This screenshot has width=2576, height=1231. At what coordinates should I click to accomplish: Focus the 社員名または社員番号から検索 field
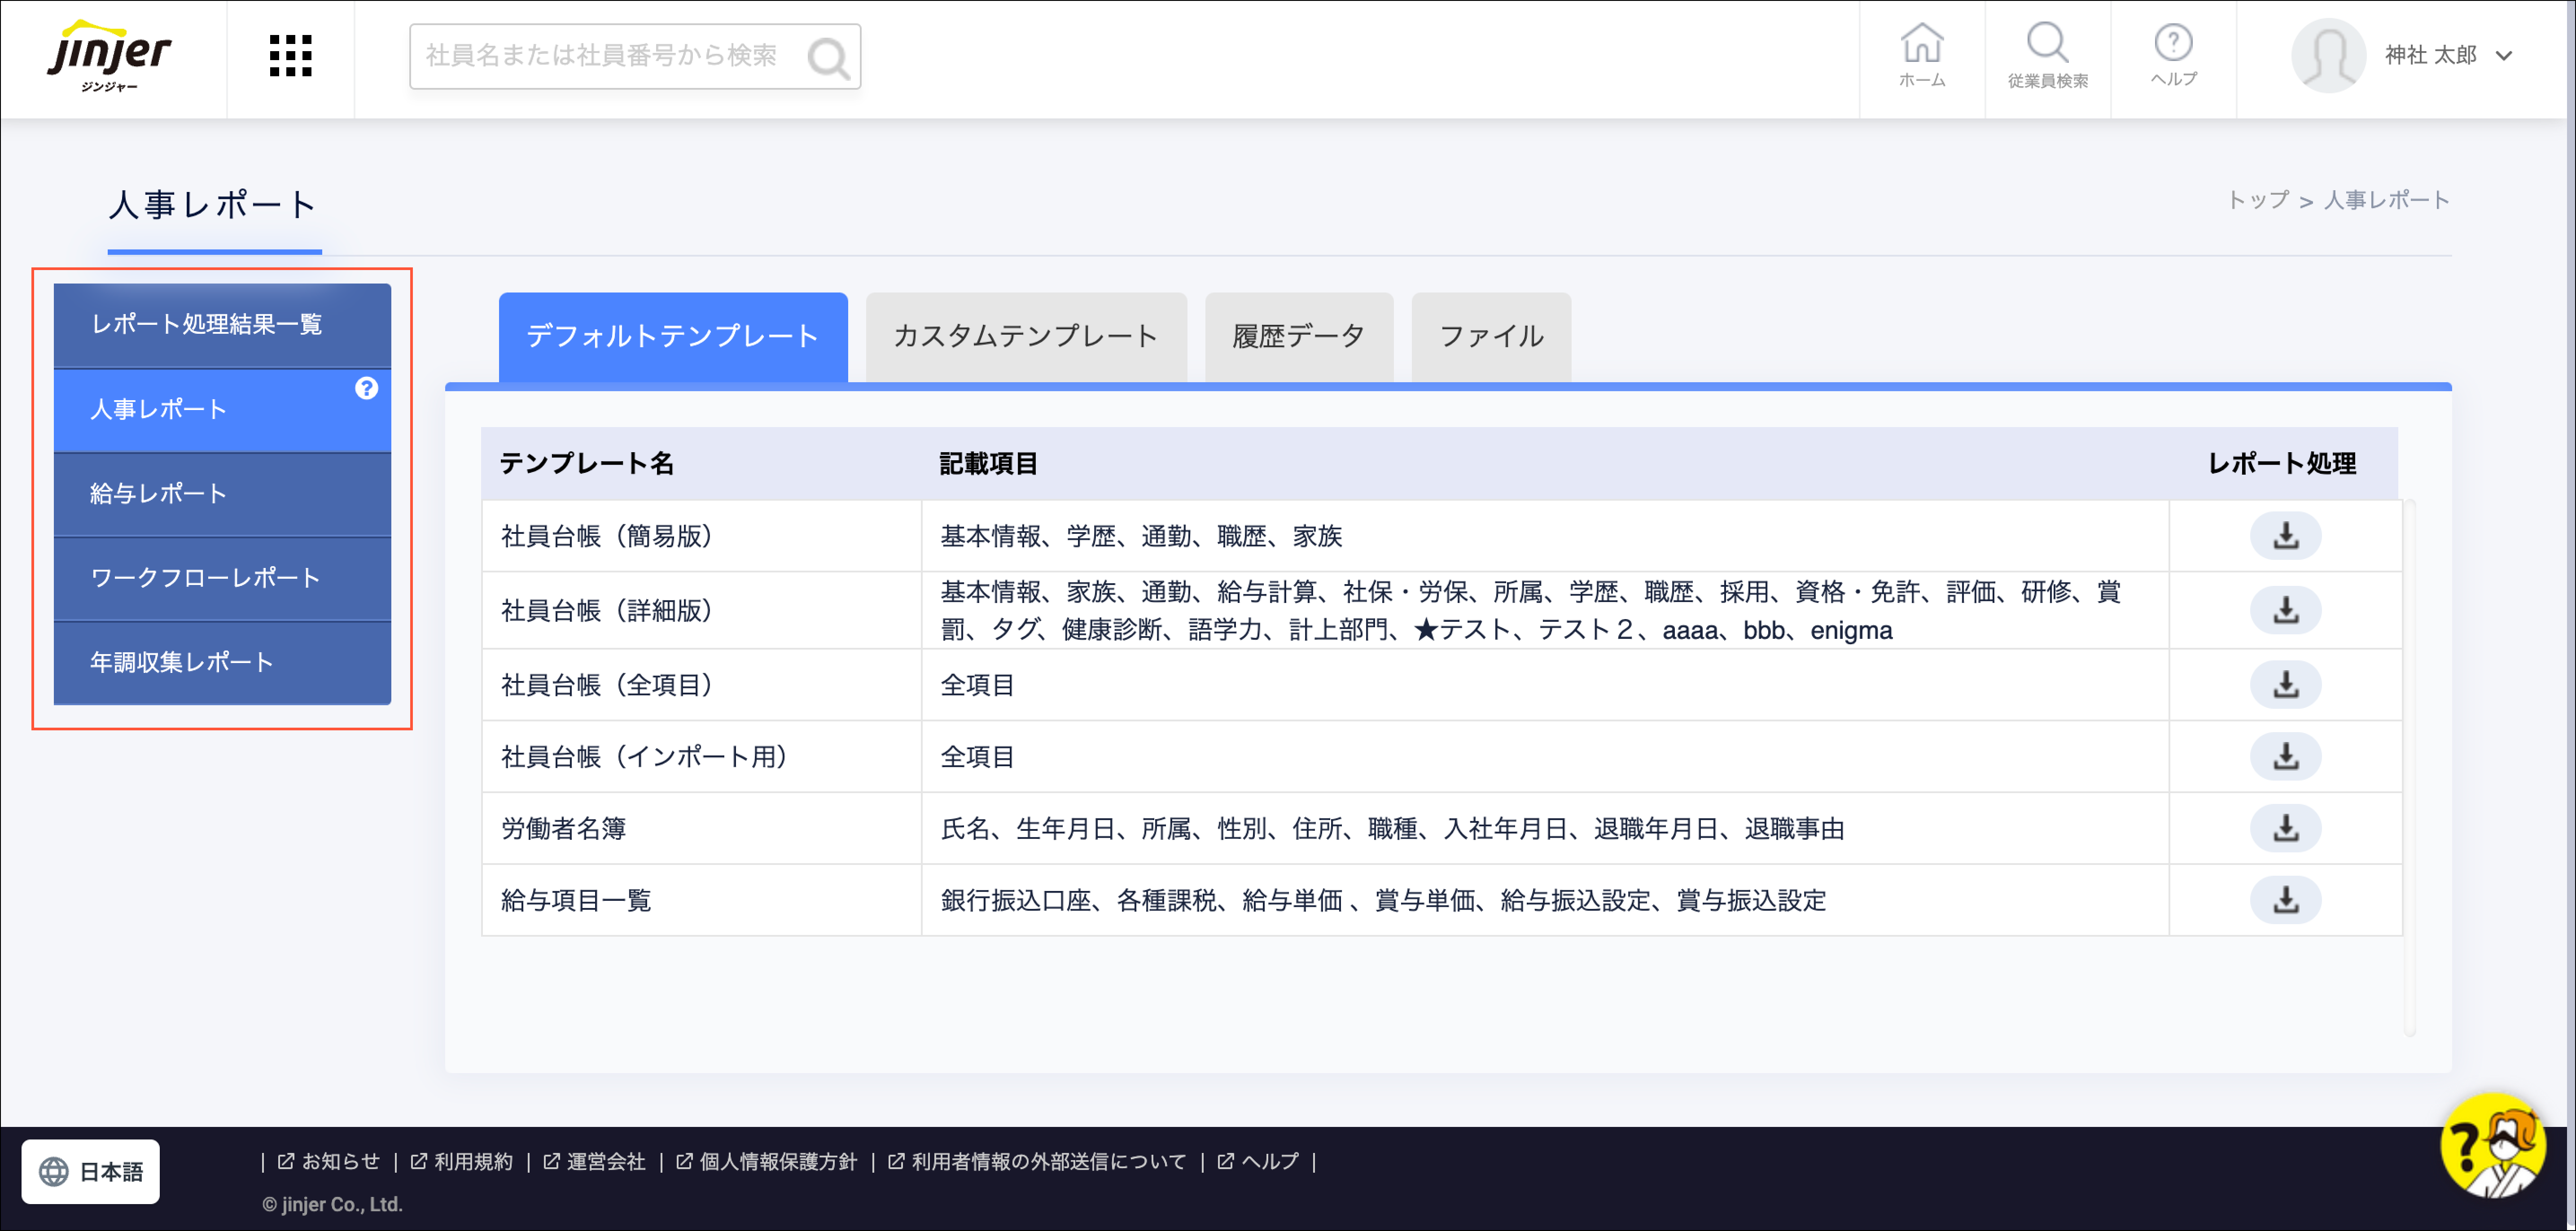click(x=635, y=57)
